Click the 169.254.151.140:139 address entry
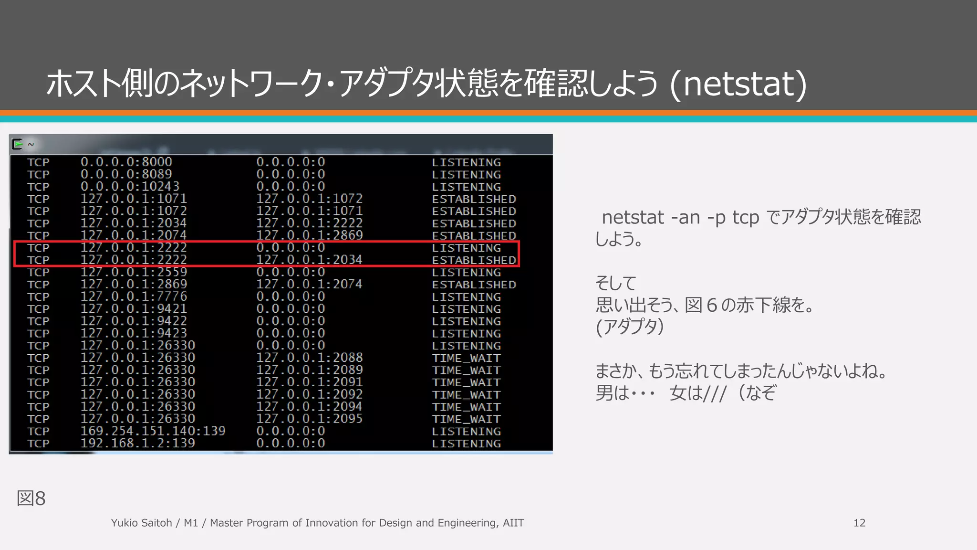 [153, 431]
